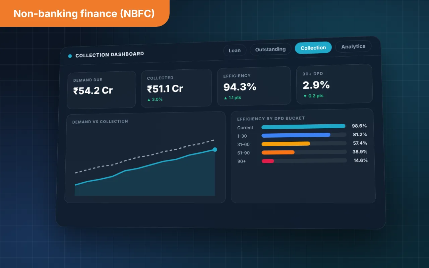Click the 81.2% efficiency value
The image size is (429, 268).
360,135
